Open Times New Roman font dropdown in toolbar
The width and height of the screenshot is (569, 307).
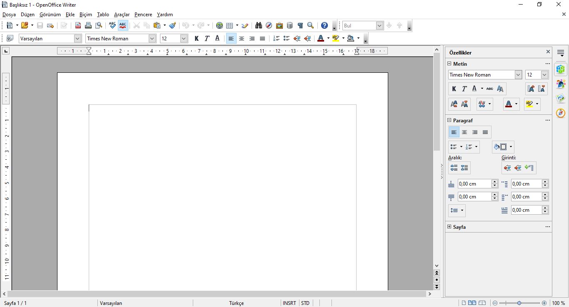152,38
